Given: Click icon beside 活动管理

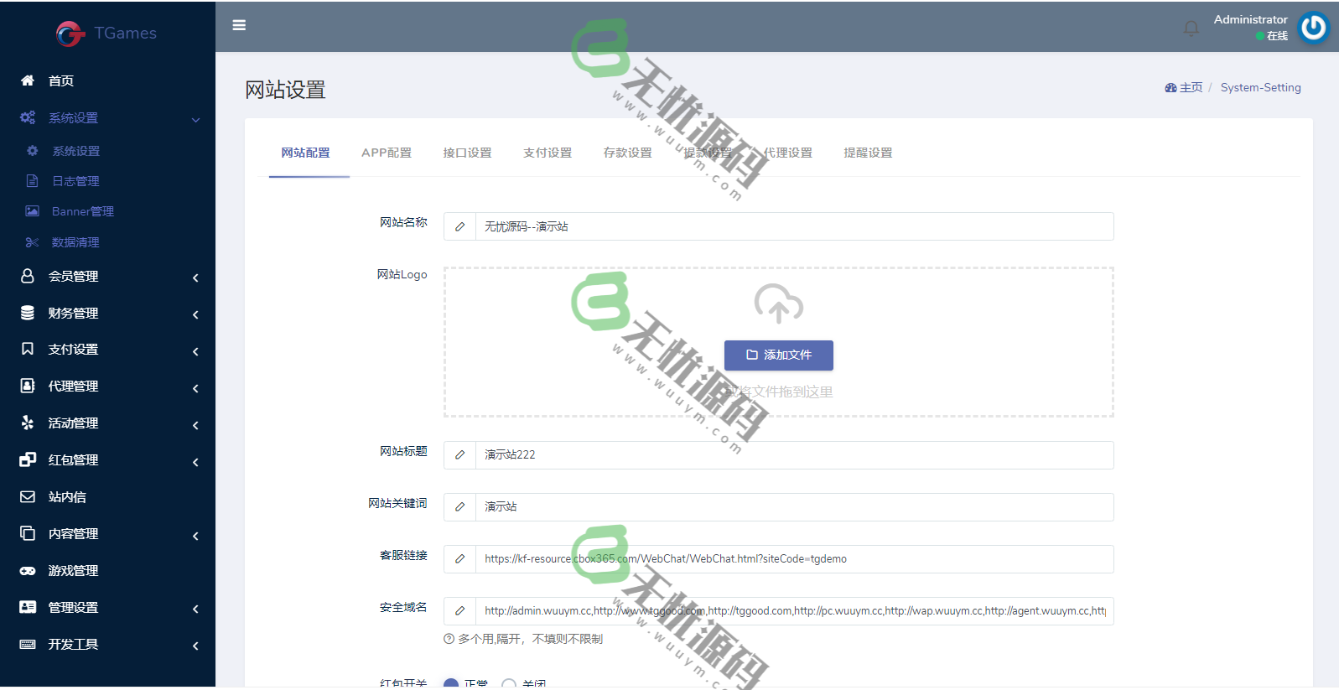Looking at the screenshot, I should [x=28, y=423].
